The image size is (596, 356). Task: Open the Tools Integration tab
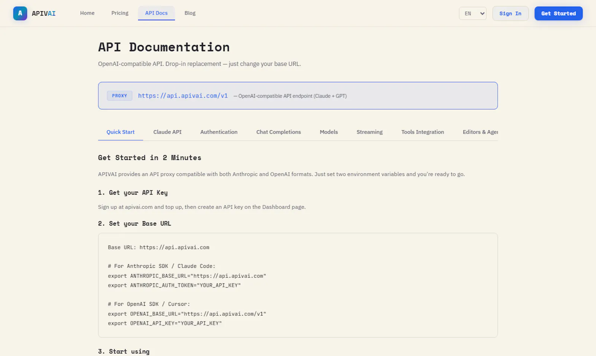pos(423,132)
